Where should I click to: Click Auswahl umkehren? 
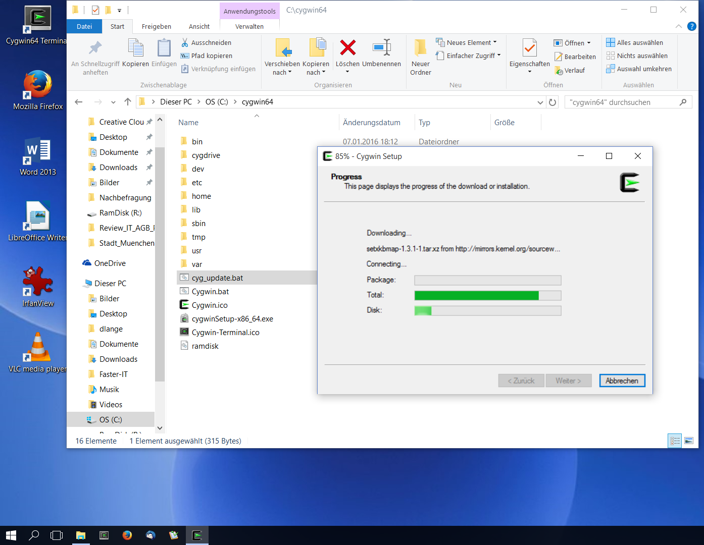coord(639,69)
